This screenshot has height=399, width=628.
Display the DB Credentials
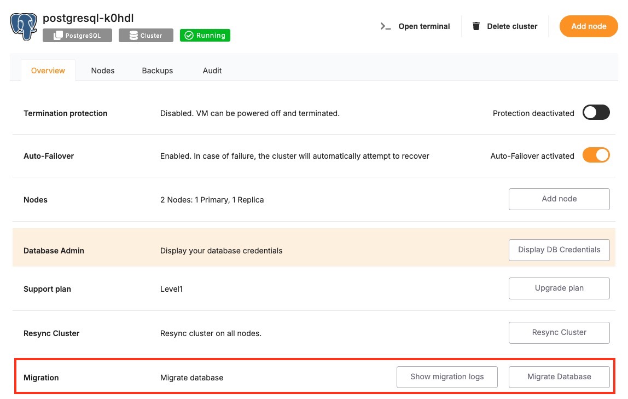click(x=559, y=250)
